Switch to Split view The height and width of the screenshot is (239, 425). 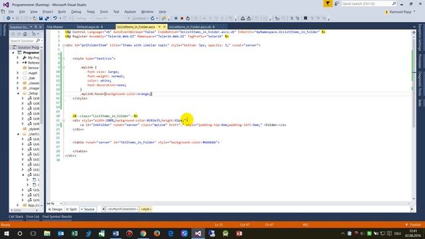[72, 209]
